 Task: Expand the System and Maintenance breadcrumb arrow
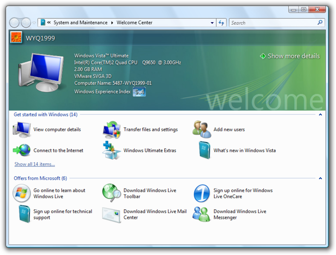point(112,23)
